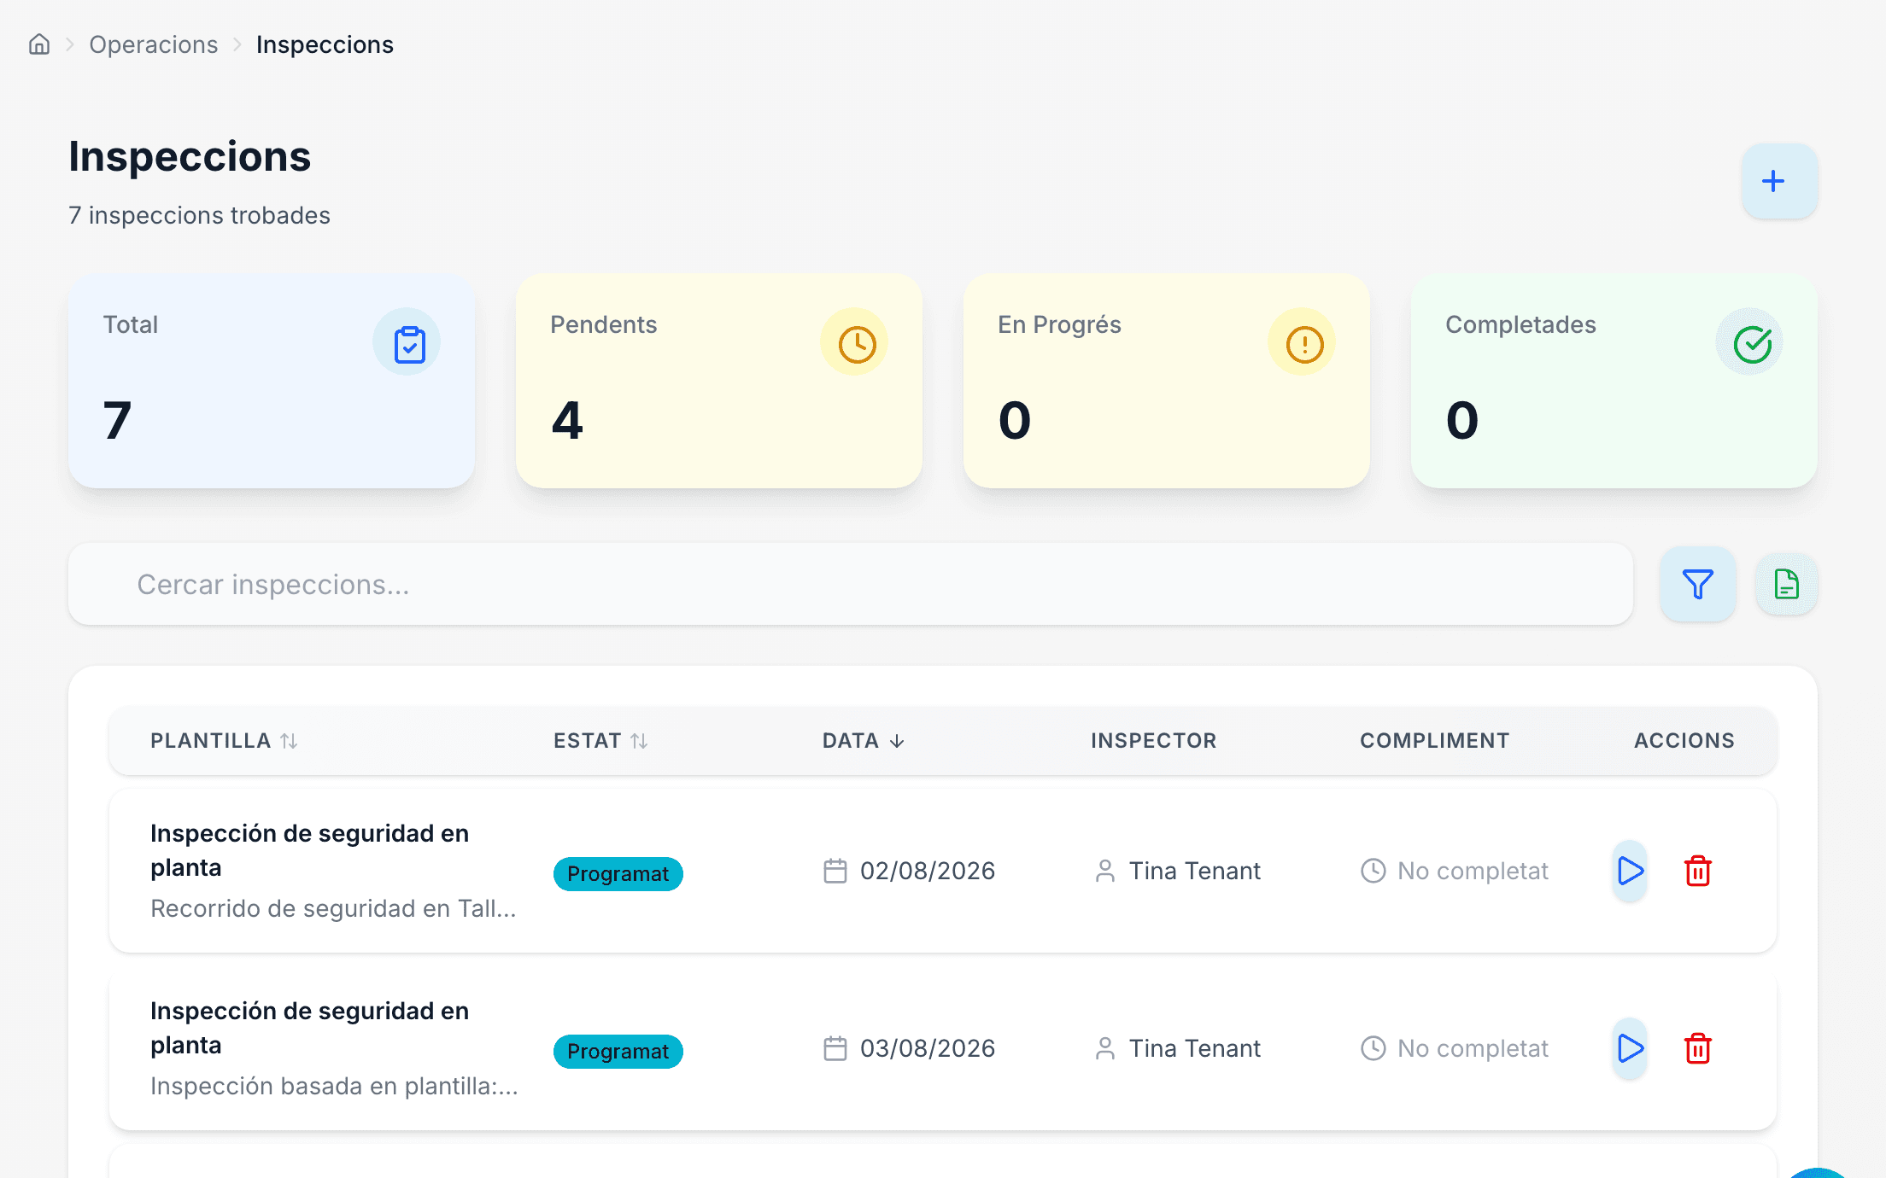This screenshot has width=1886, height=1178.
Task: Click '7 inspeccions trobades' subtitle text
Action: coord(199,215)
